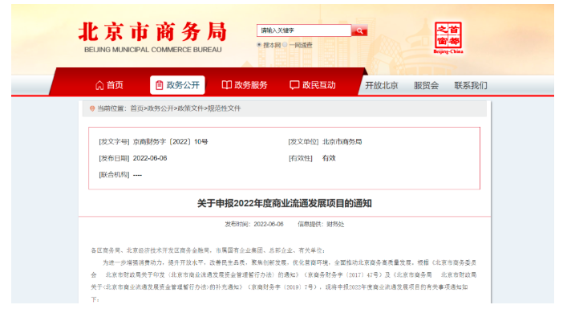Click the location pin icon before 当前位置
This screenshot has height=313, width=571.
pos(92,108)
